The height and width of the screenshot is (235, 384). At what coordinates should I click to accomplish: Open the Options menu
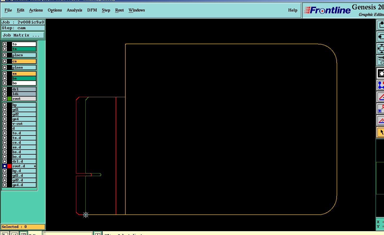pos(55,10)
